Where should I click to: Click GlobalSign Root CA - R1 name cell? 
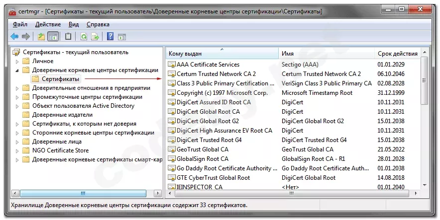(x=313, y=159)
